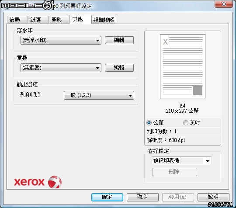This screenshot has height=208, width=236.
Task: Expand the 喜好設定 dropdown 預設印表機
Action: point(181,161)
